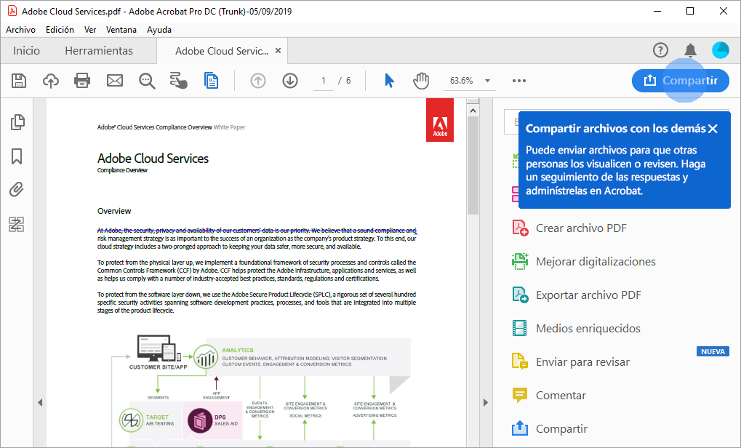Go to next page with down arrow
This screenshot has height=448, width=741.
tap(289, 81)
